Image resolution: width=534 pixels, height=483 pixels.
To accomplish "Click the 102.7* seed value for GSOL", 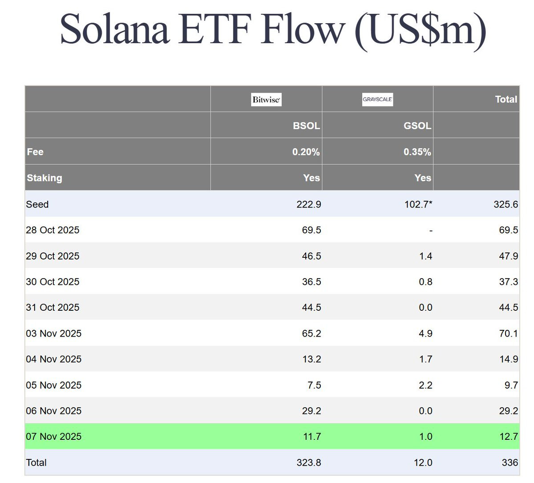I will pyautogui.click(x=418, y=204).
